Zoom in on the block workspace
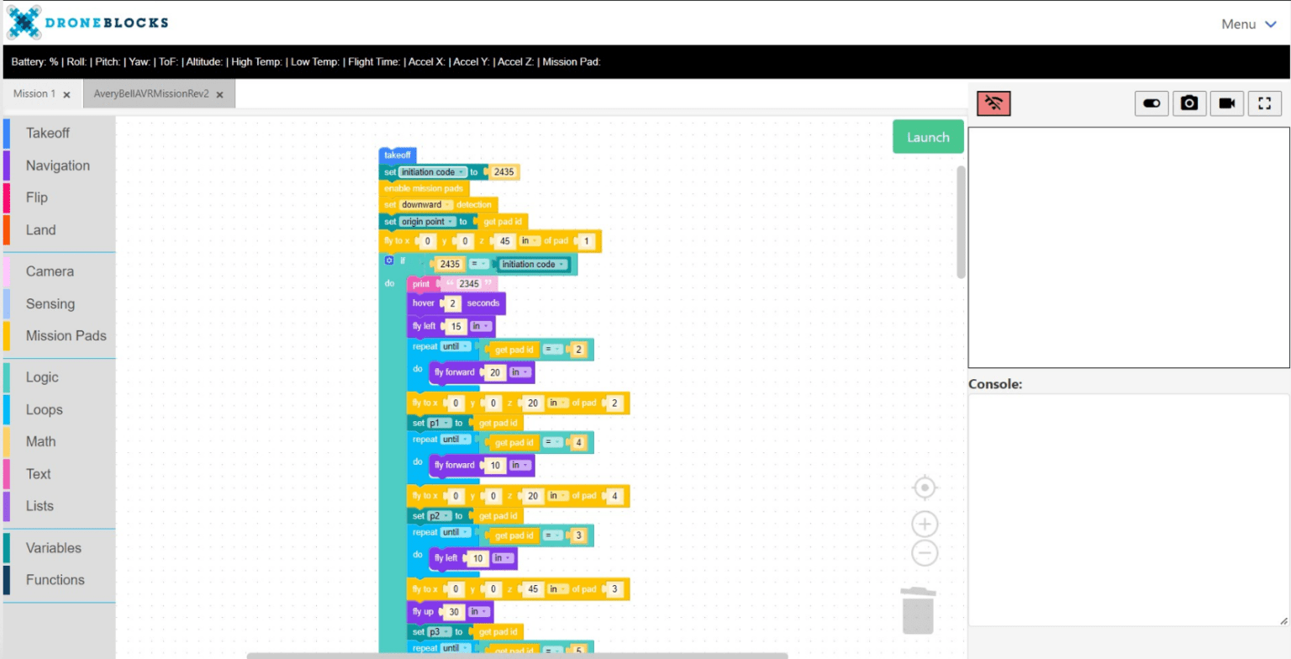This screenshot has height=659, width=1291. point(925,525)
